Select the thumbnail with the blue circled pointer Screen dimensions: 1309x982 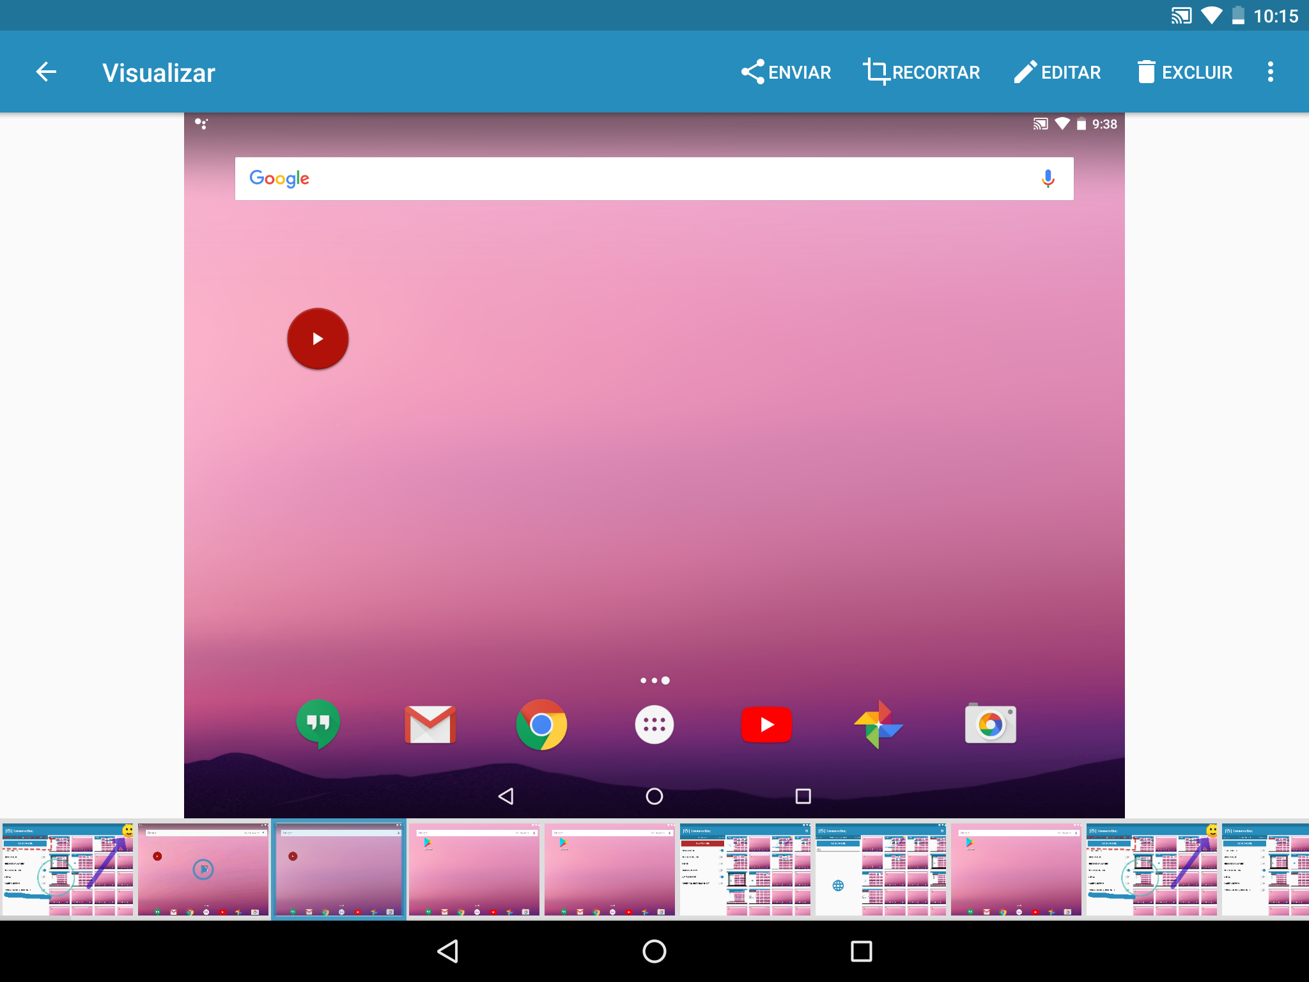(x=203, y=869)
